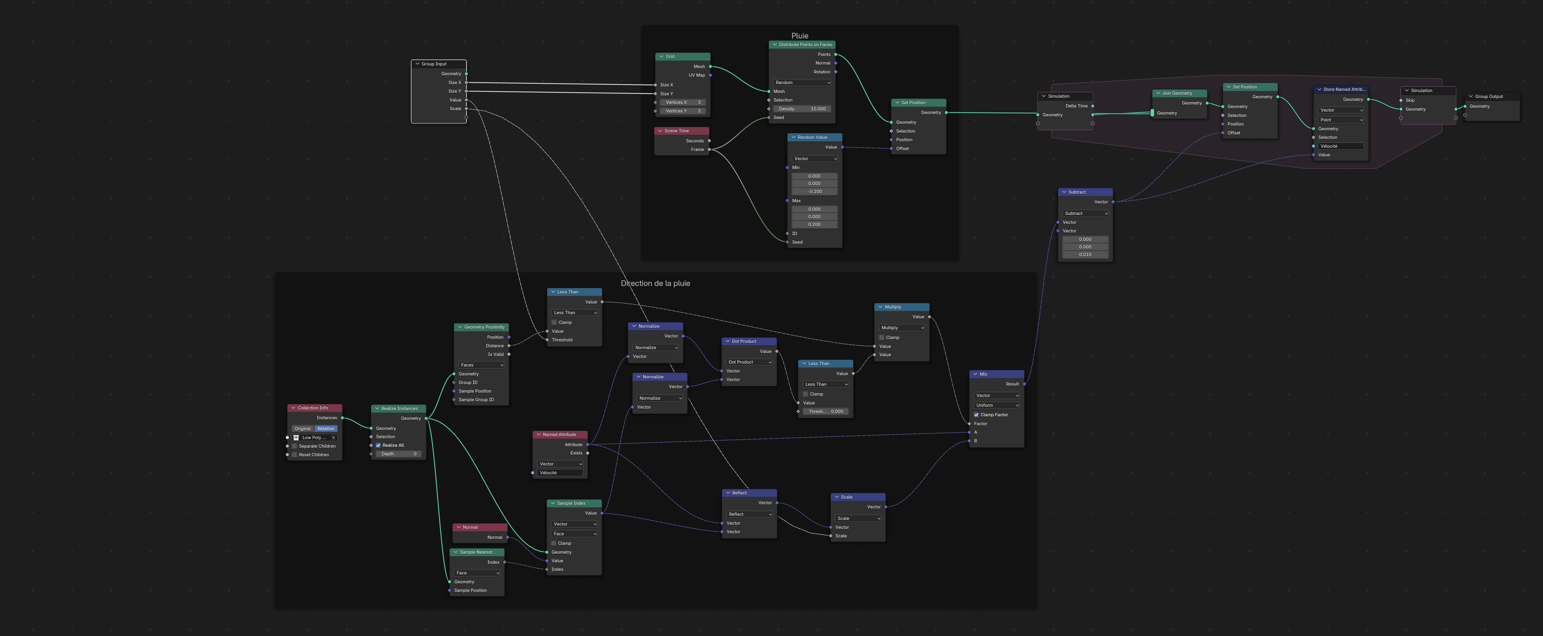Select the Original transform space option
The height and width of the screenshot is (636, 1543).
click(x=303, y=428)
